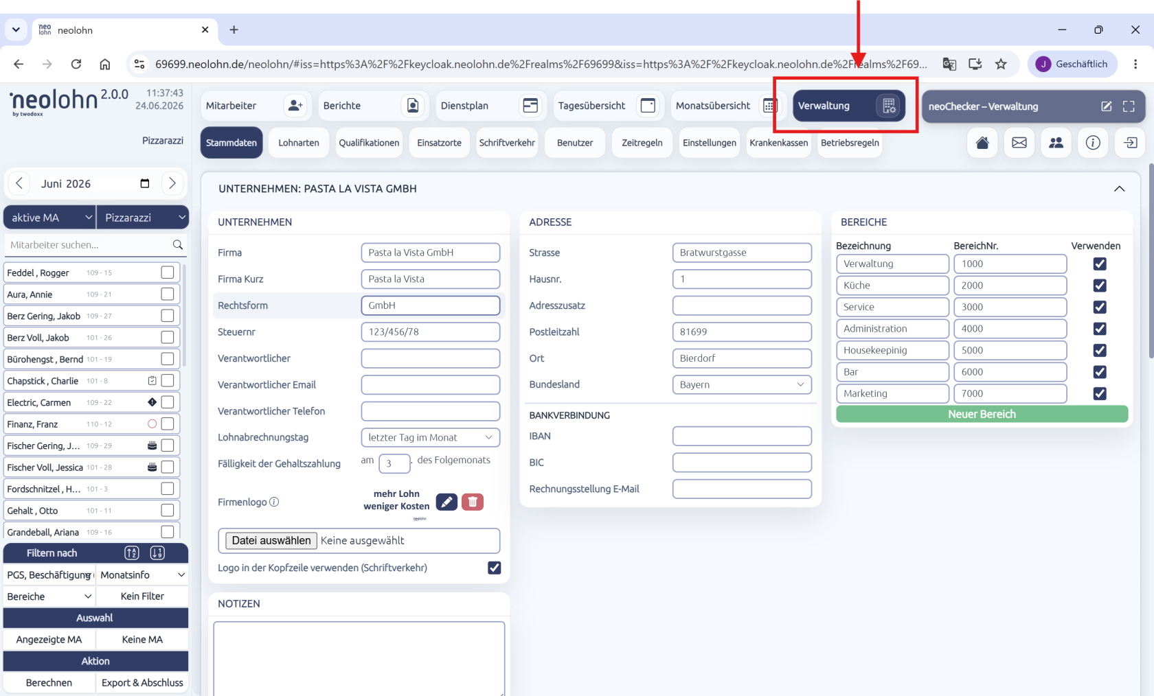Open the envelope mail icon
This screenshot has height=696, width=1154.
click(1019, 143)
